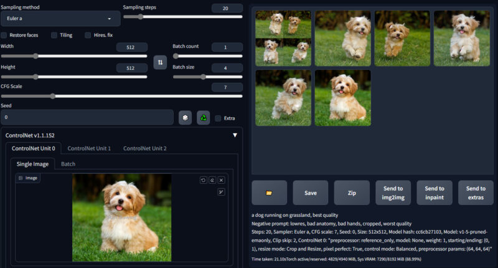
Task: Switch to ControlNet Unit 1 tab
Action: point(89,148)
